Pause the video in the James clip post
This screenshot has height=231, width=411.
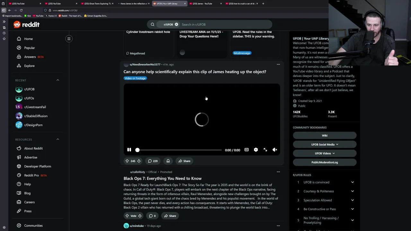[x=129, y=150]
